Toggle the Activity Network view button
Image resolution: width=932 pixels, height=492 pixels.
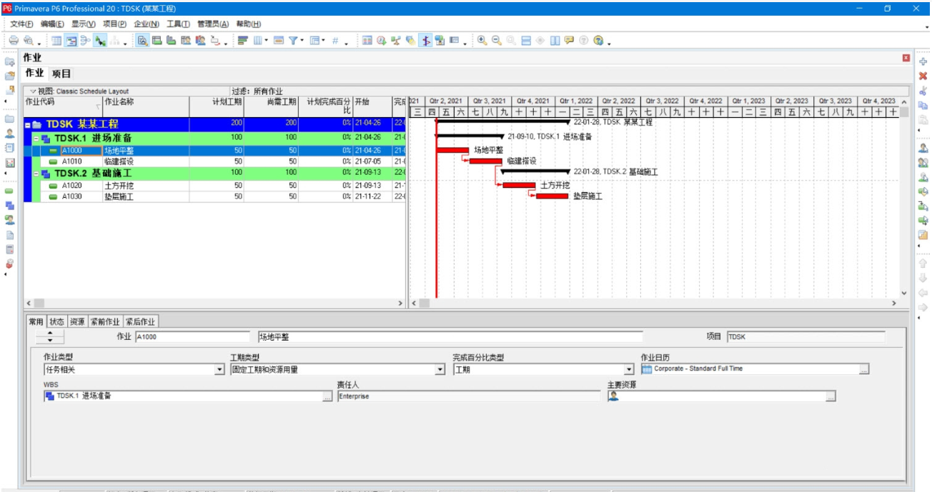click(86, 41)
